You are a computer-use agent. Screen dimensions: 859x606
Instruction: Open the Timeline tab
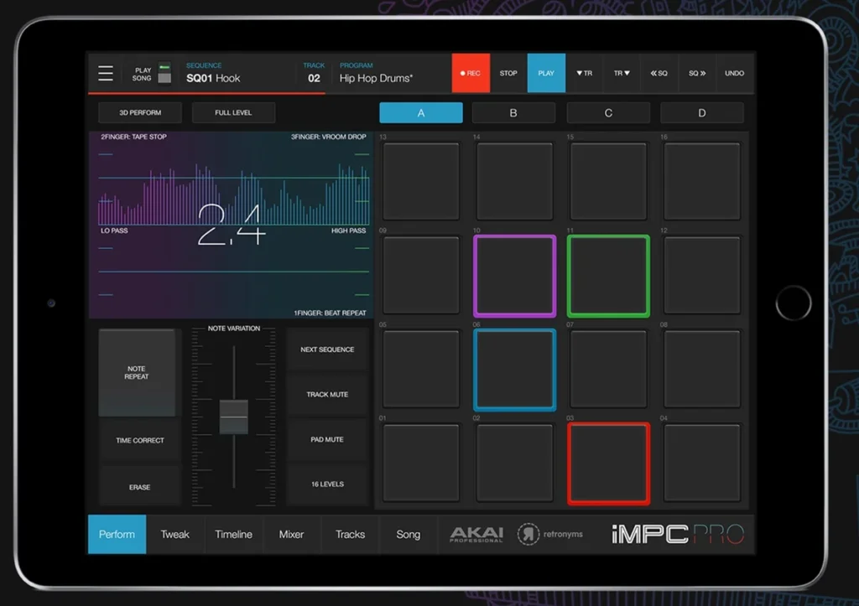click(x=233, y=534)
